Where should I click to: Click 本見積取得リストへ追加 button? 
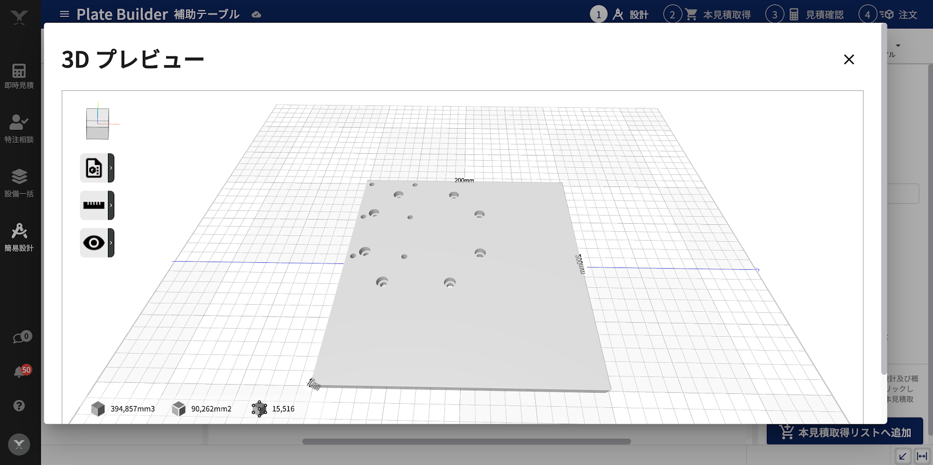[845, 432]
